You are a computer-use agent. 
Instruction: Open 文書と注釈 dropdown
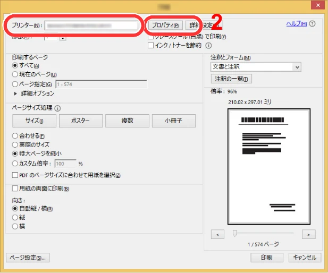[x=256, y=67]
